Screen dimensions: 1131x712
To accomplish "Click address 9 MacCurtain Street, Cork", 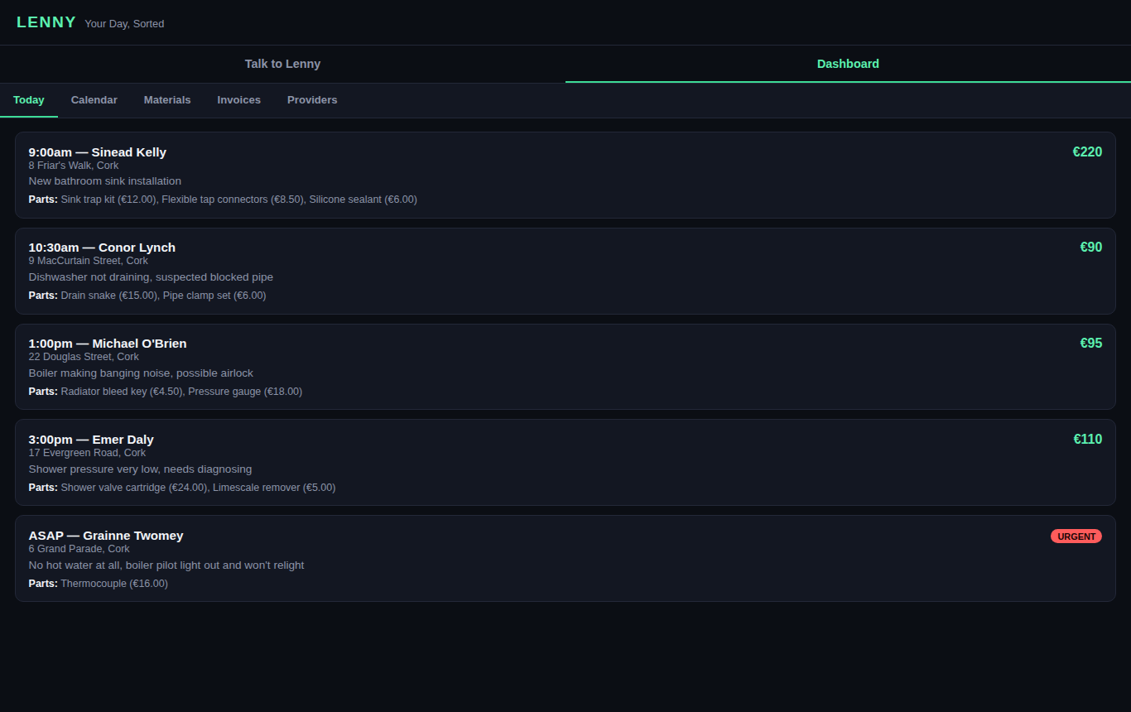I will 89,261.
